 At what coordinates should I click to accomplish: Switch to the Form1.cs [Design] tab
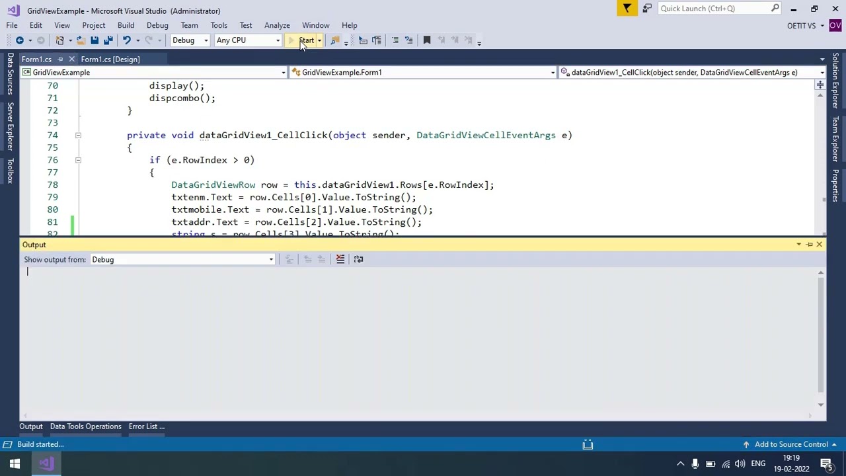[x=110, y=59]
